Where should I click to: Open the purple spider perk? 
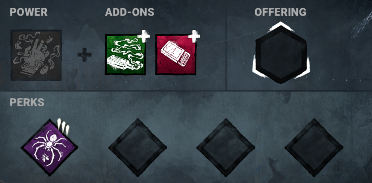50,148
